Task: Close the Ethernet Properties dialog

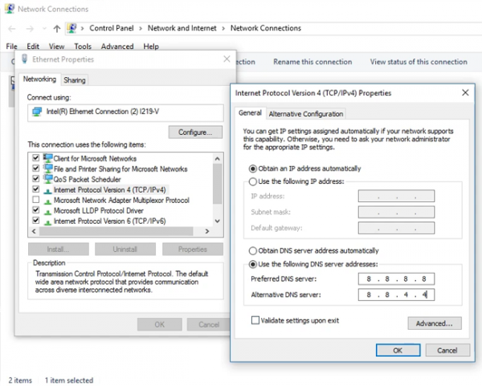Action: [x=227, y=59]
